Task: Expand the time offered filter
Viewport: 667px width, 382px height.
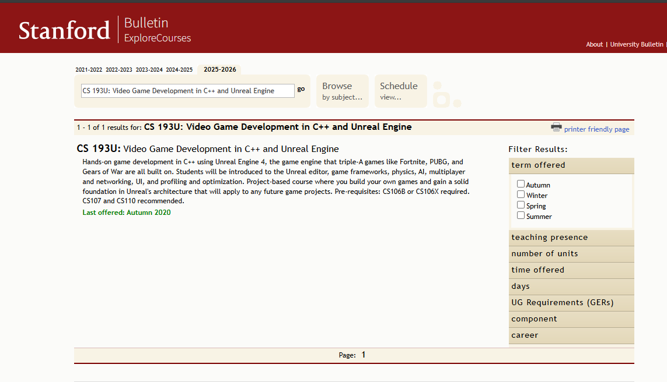Action: tap(571, 270)
